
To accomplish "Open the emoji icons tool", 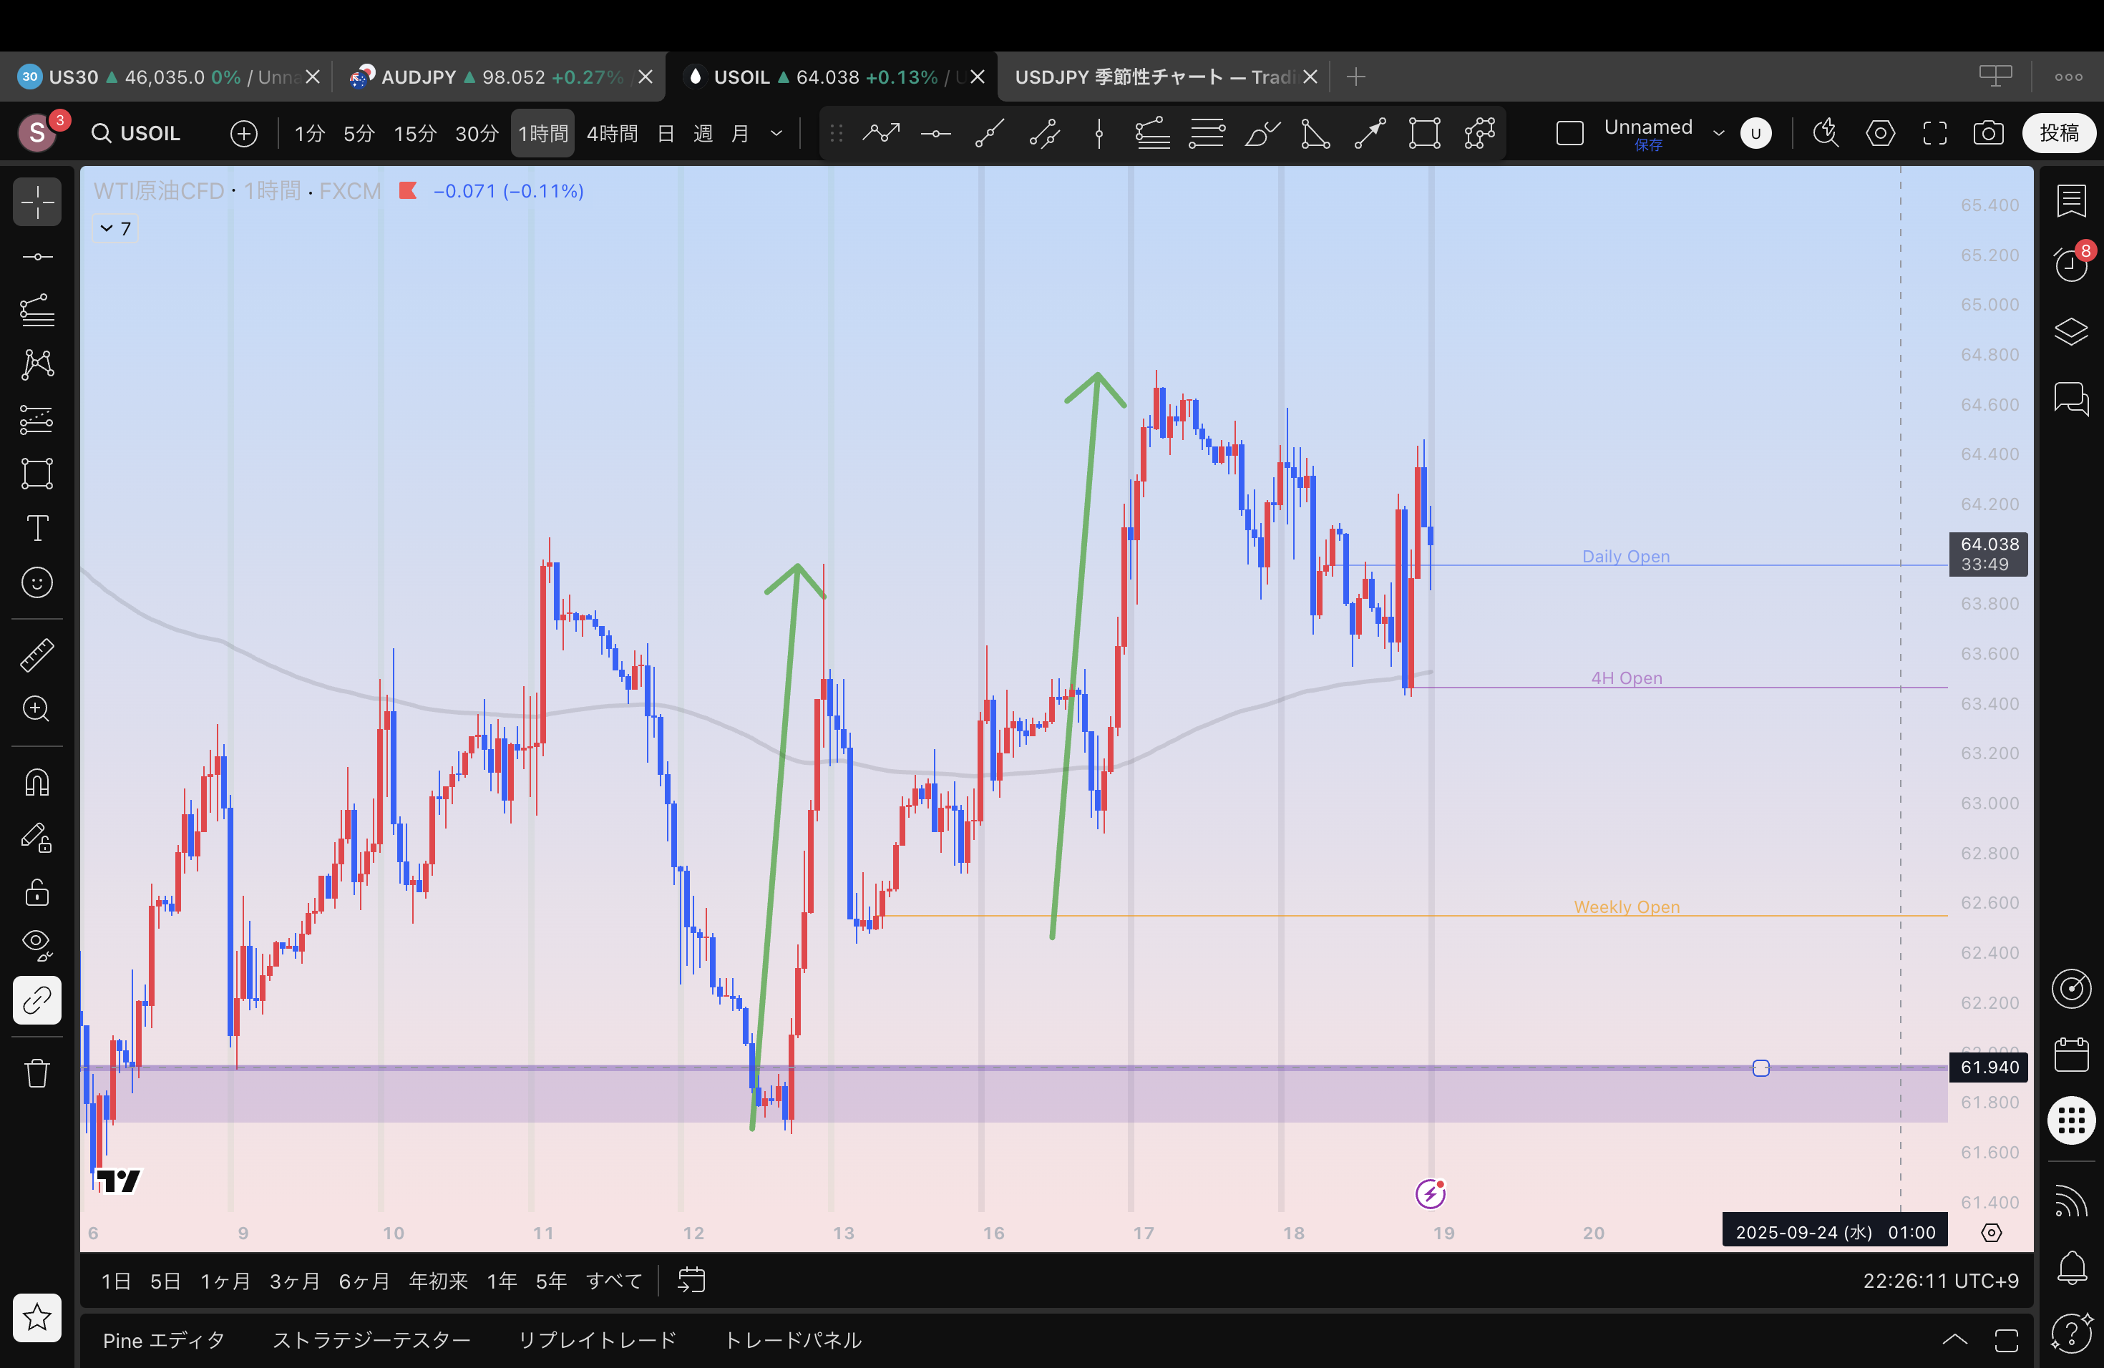I will [37, 583].
